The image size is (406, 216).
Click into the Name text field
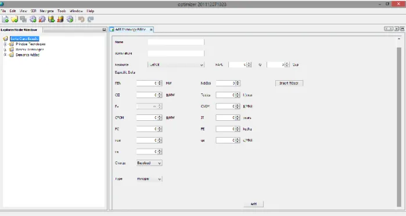[x=176, y=42]
